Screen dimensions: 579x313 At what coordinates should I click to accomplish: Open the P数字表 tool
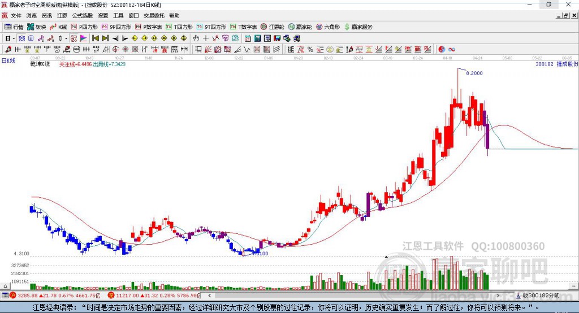(x=149, y=27)
